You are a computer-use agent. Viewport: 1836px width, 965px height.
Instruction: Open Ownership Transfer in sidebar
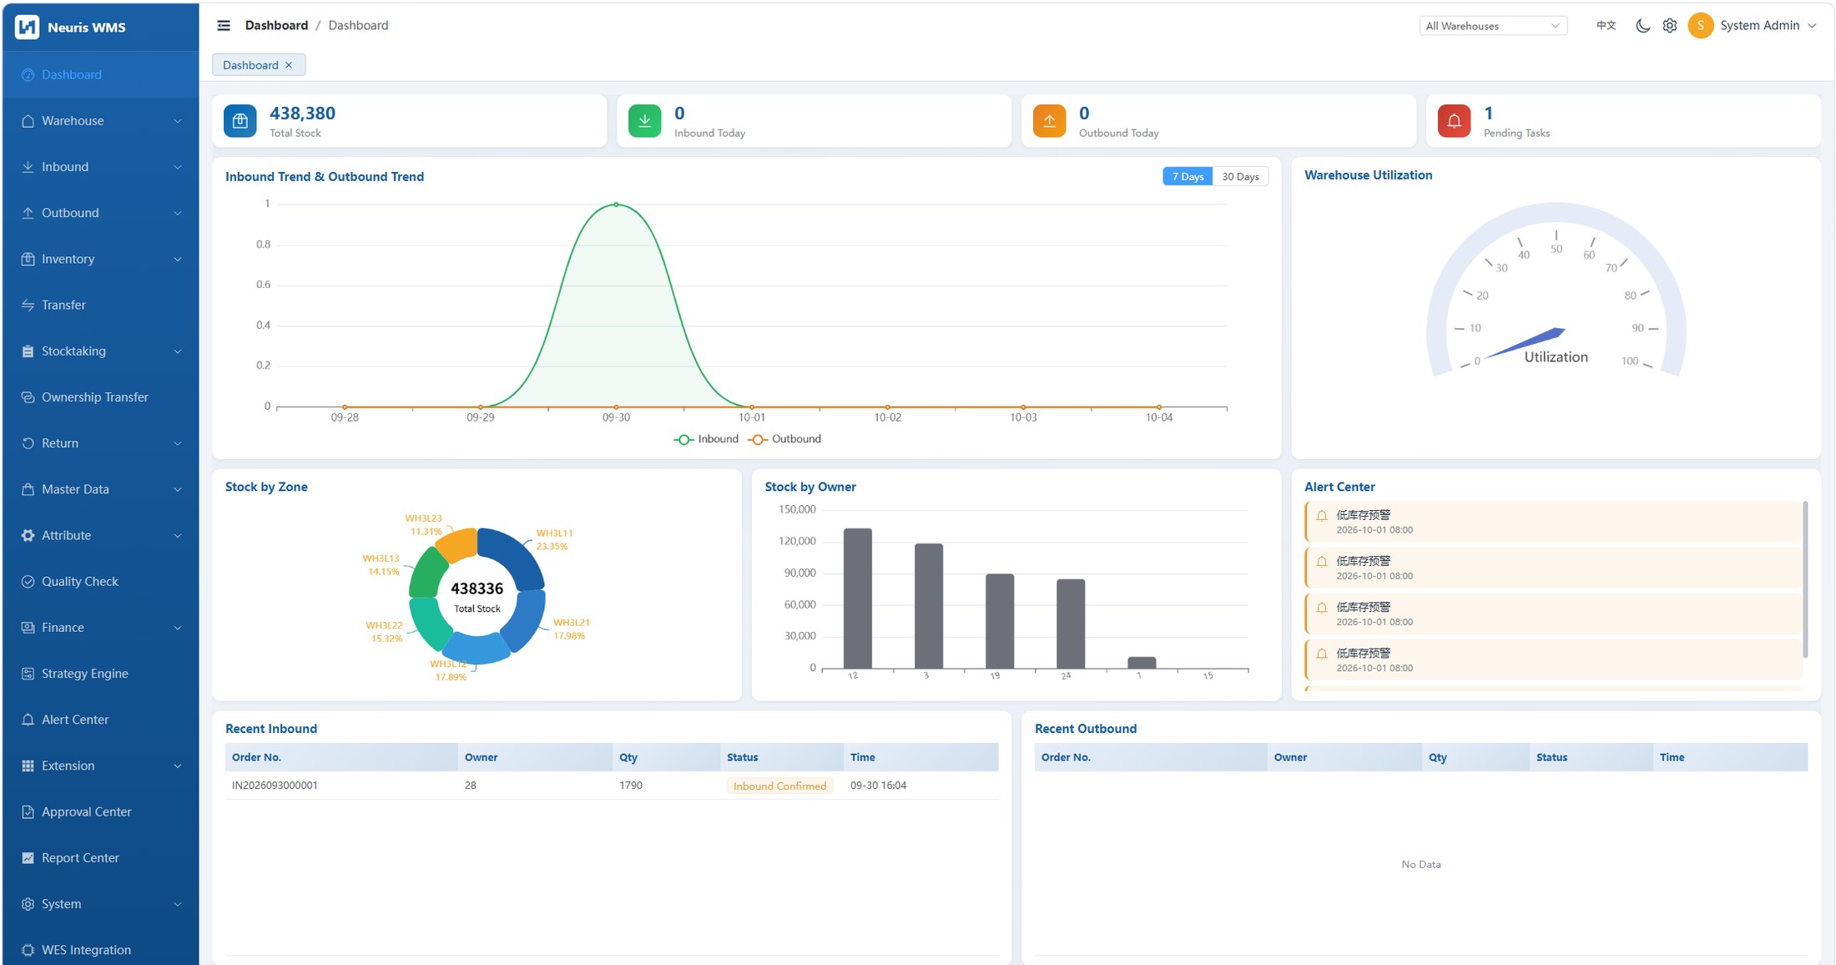(x=100, y=397)
